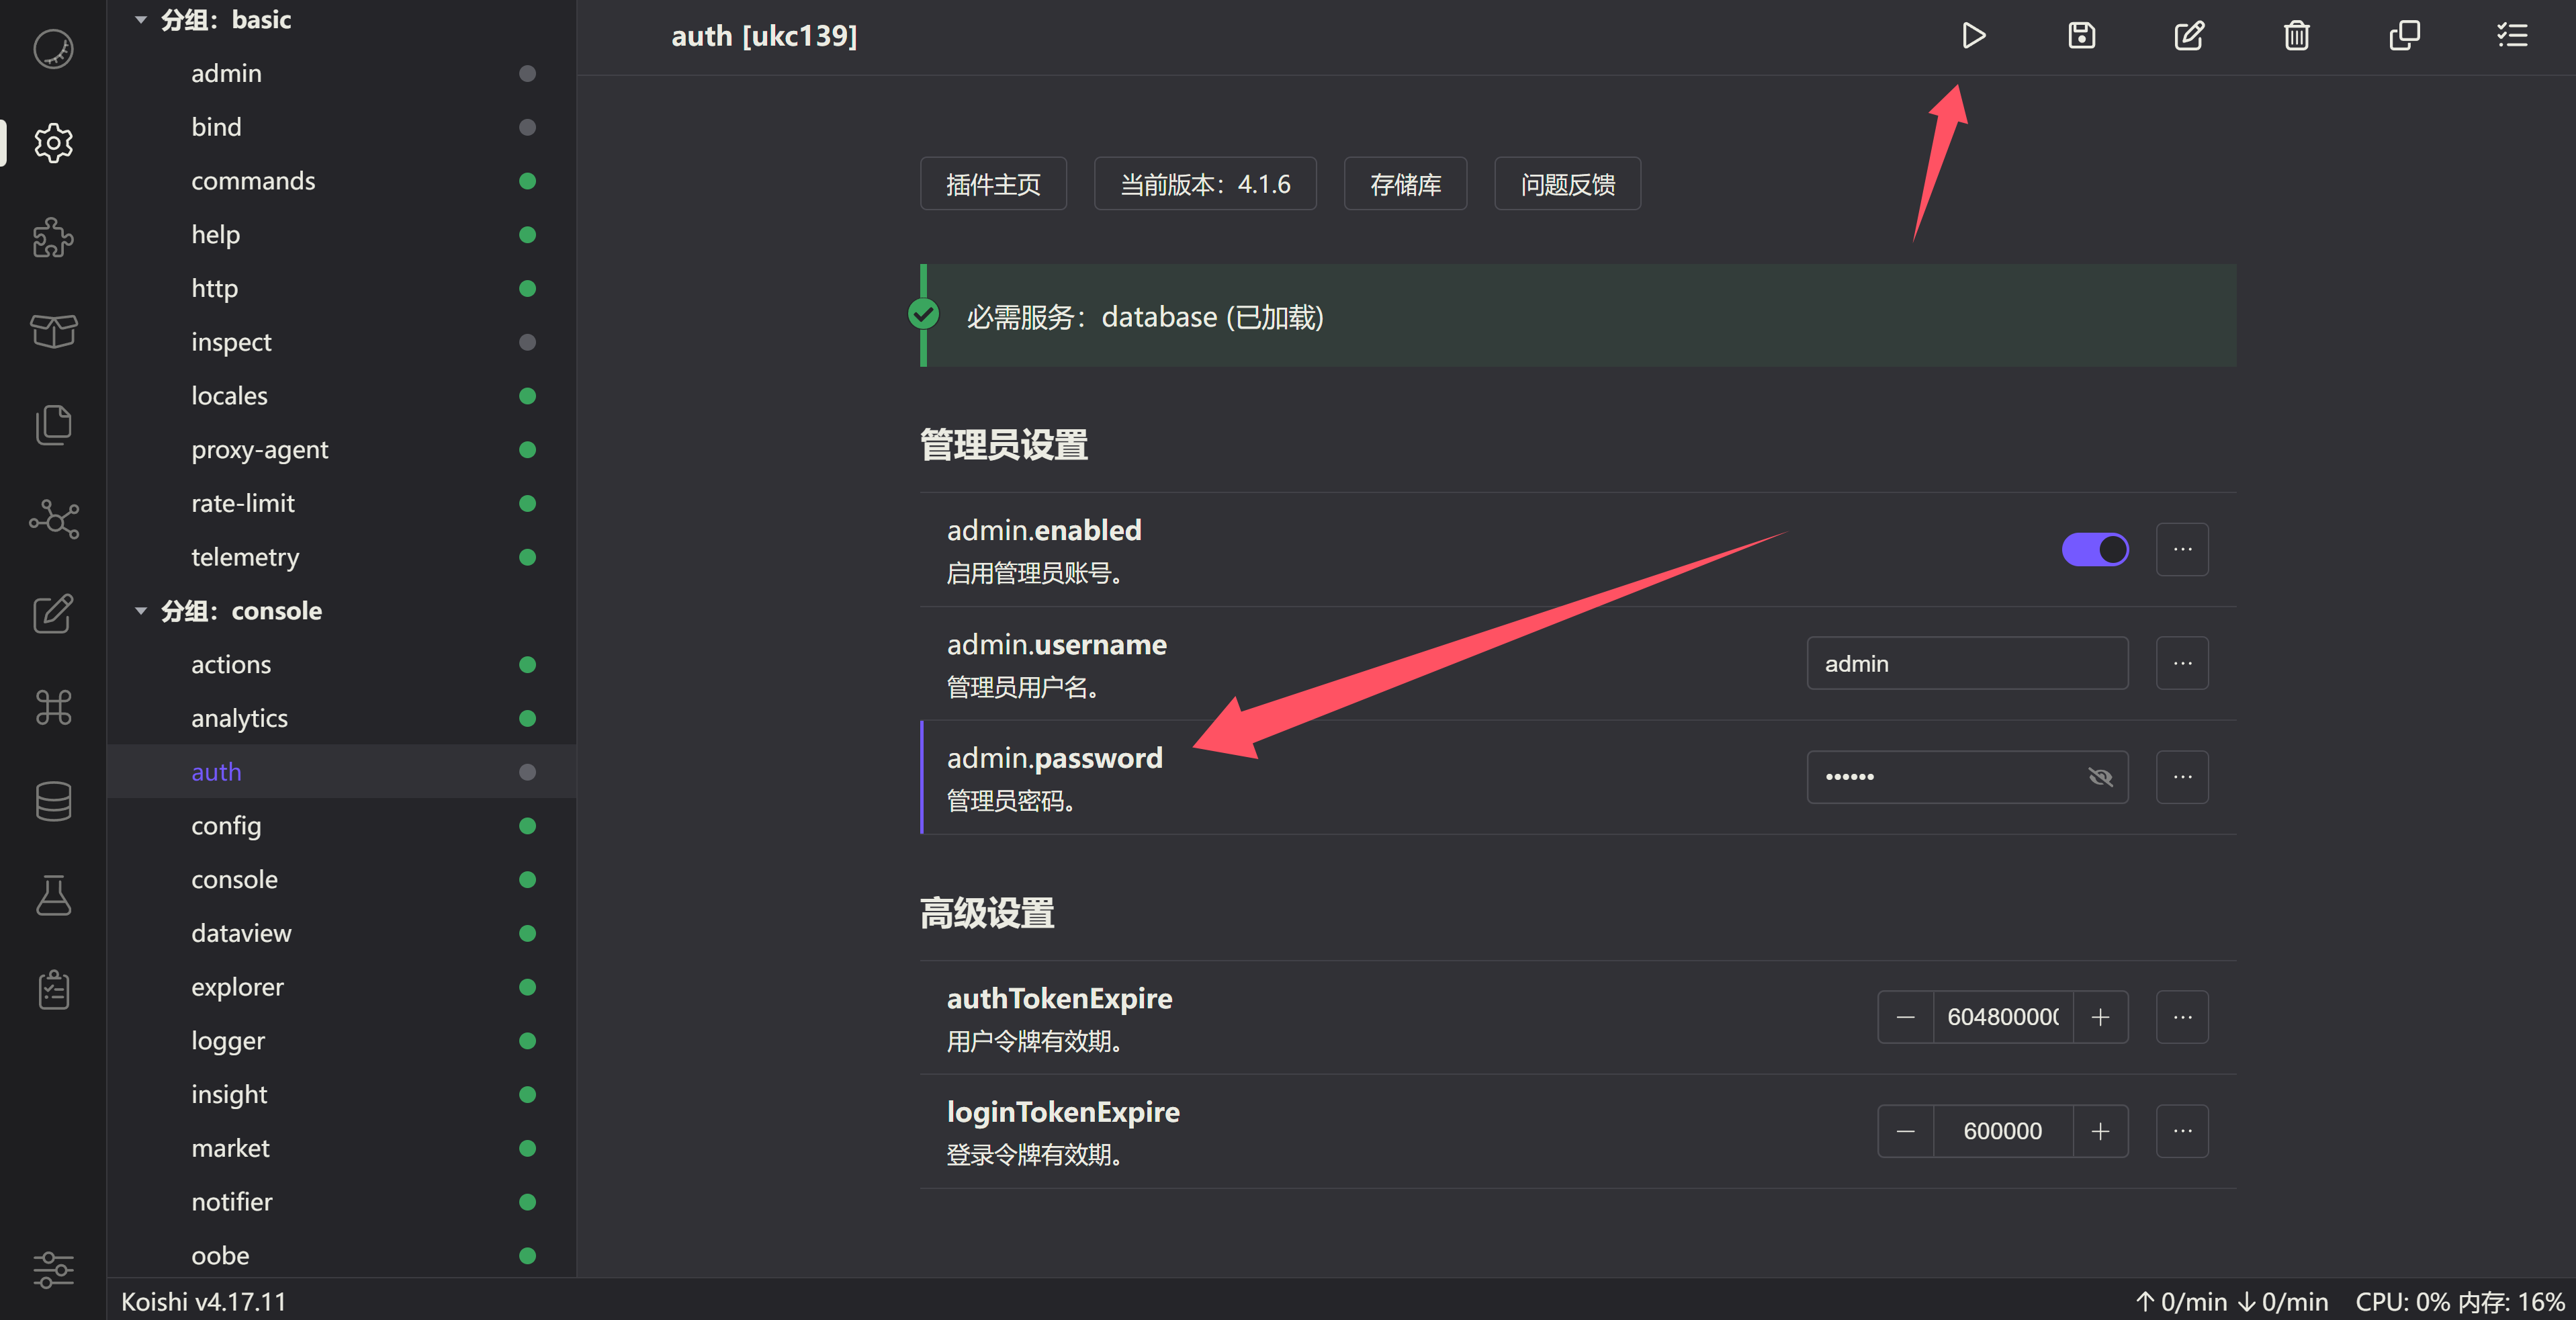2576x1320 pixels.
Task: Open the 插件主页 link
Action: (x=993, y=183)
